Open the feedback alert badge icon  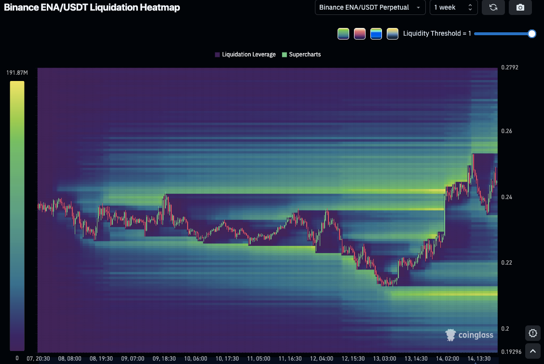pos(532,333)
